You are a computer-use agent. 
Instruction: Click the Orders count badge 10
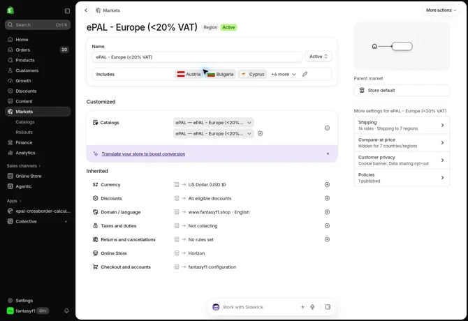coord(64,50)
